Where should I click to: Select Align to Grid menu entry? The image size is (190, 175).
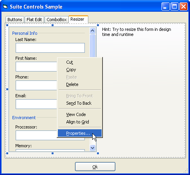click(x=80, y=122)
